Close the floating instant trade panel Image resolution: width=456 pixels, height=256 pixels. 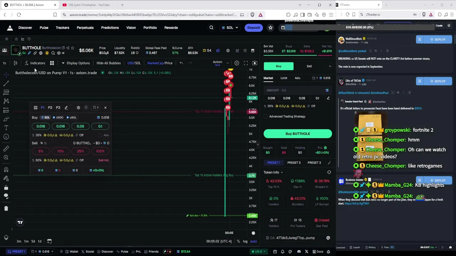tap(105, 107)
